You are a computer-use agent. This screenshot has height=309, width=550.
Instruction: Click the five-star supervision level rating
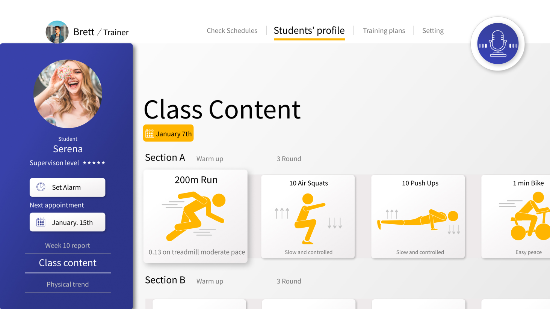94,163
